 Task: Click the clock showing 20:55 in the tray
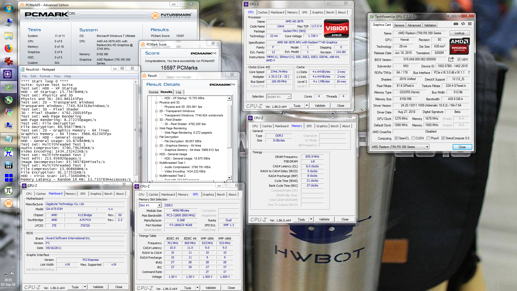click(8, 280)
